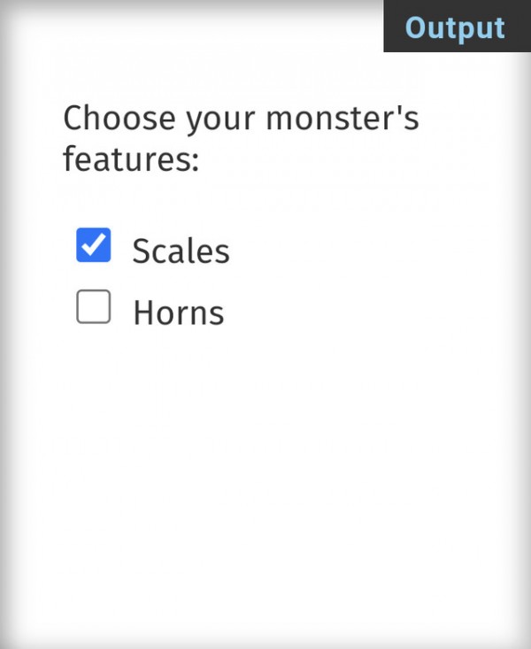Open the Output tab
Viewport: 531px width, 649px height.
tap(455, 27)
